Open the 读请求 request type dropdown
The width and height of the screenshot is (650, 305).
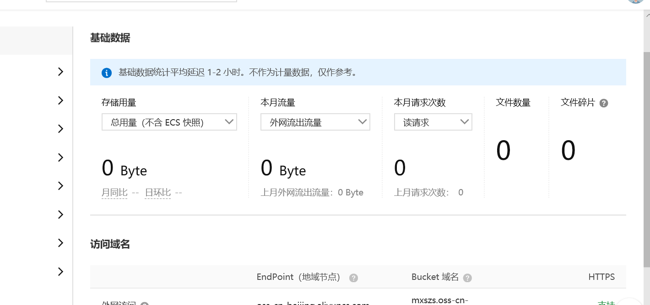[x=433, y=122]
